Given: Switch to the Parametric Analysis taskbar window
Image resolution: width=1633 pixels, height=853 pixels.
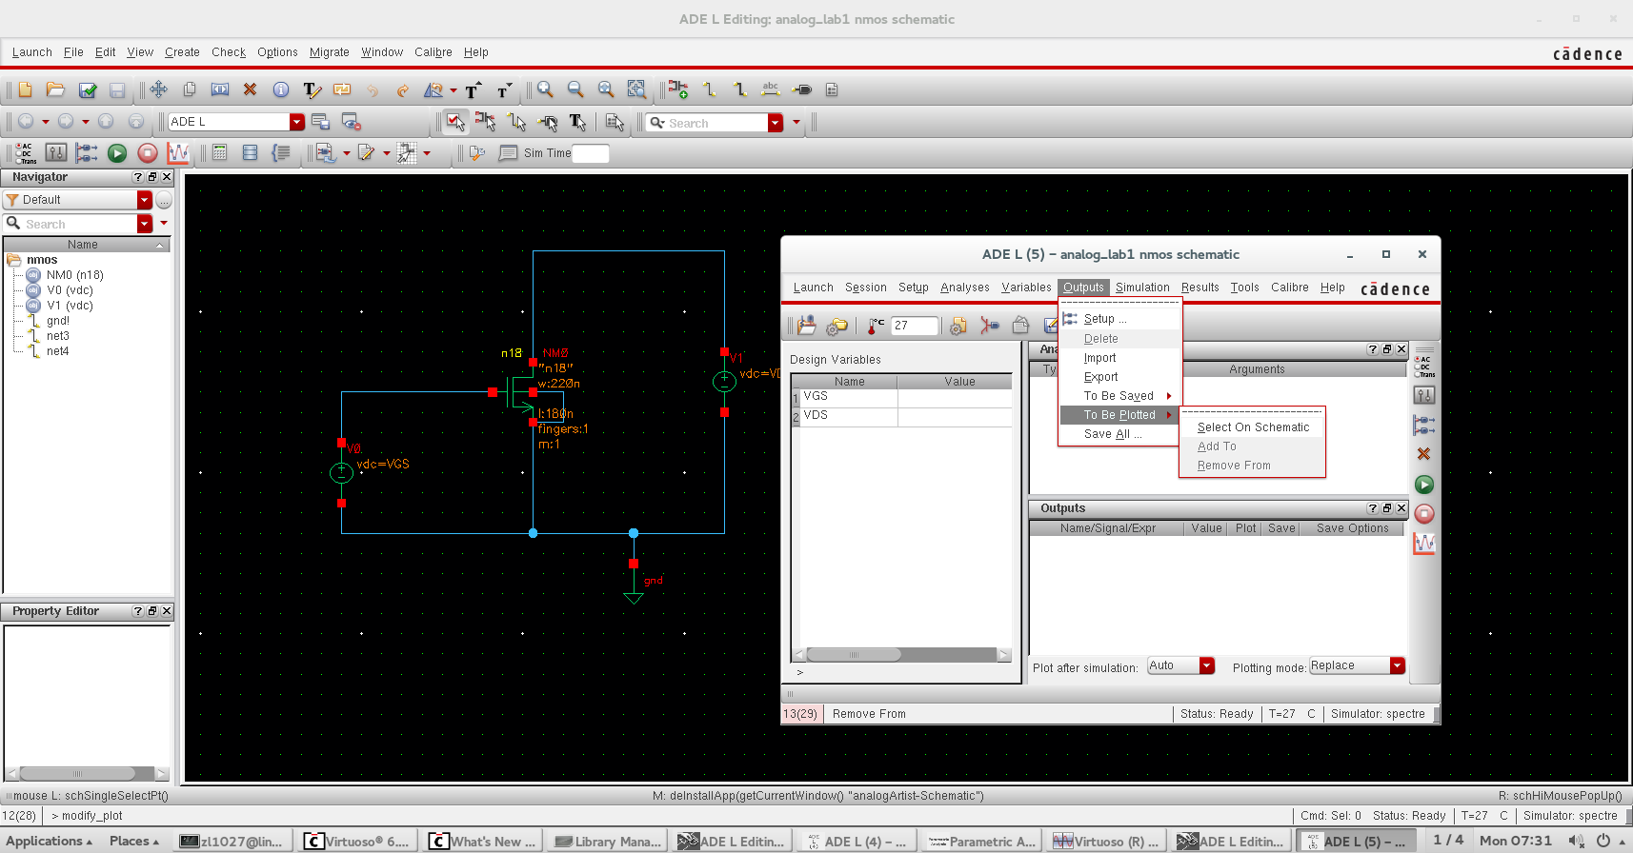Looking at the screenshot, I should point(981,842).
